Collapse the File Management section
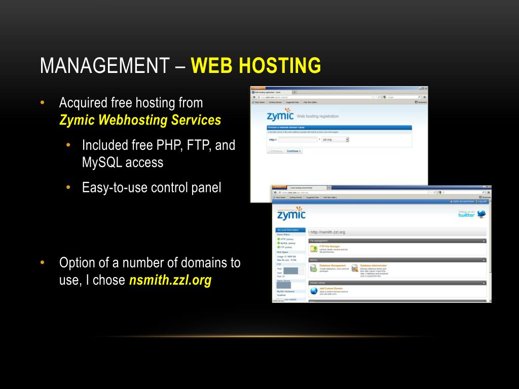Viewport: 519px width, 389px height. point(484,241)
